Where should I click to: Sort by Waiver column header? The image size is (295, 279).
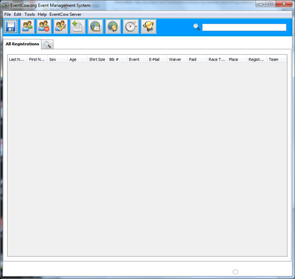(x=177, y=59)
